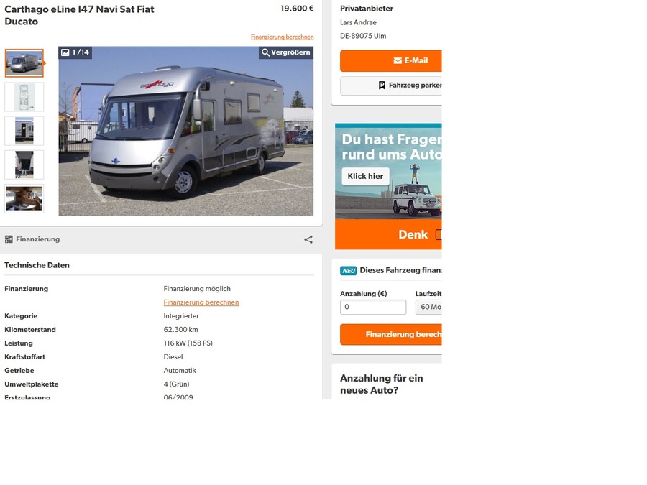Screen dimensions: 647x485
Task: Select the first motorhome exterior thumbnail
Action: tap(24, 63)
